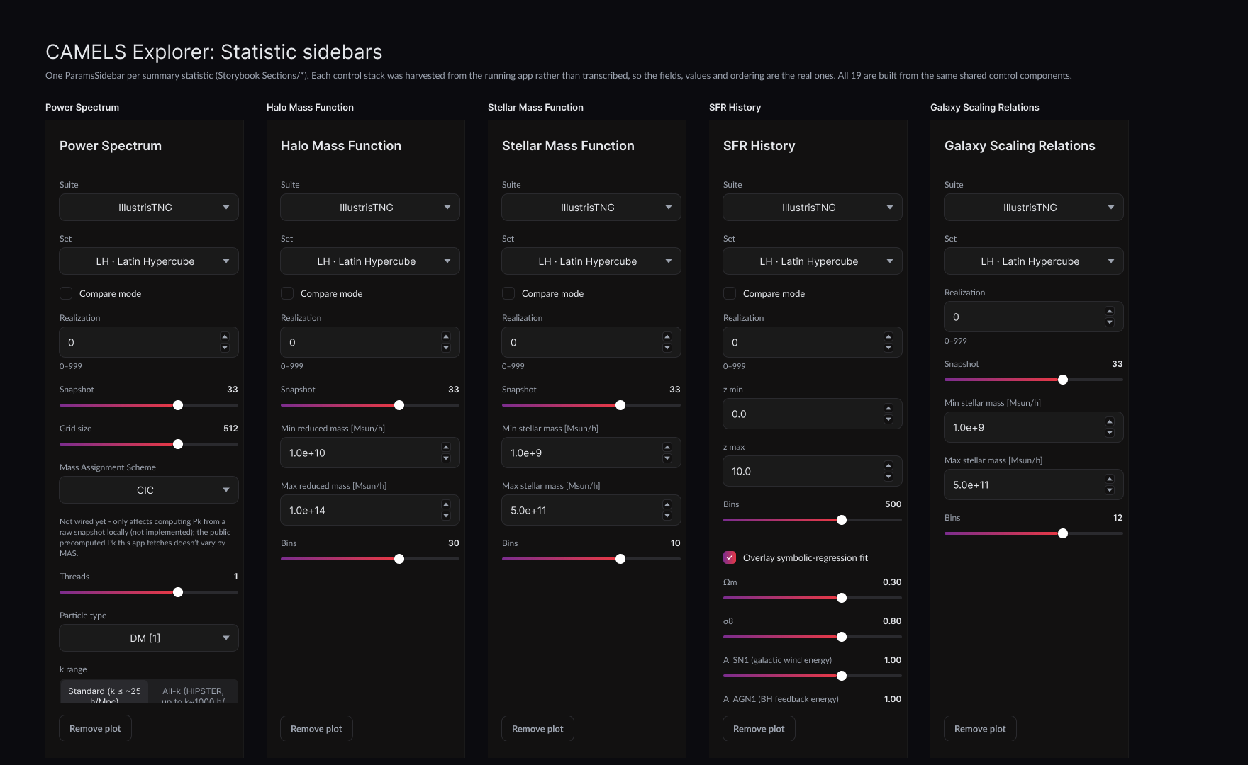
Task: Enable Compare mode in Power Spectrum
Action: point(66,293)
